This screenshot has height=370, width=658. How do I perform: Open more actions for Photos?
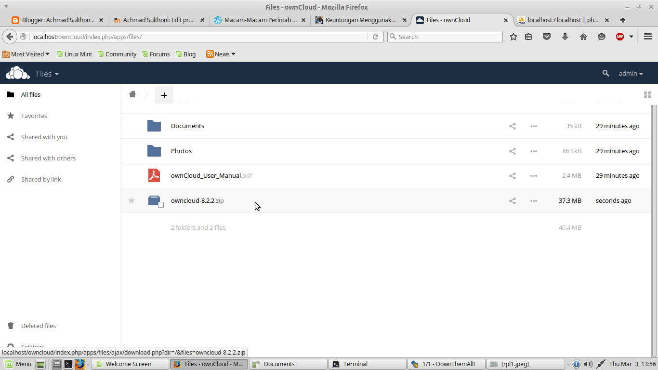[x=534, y=151]
